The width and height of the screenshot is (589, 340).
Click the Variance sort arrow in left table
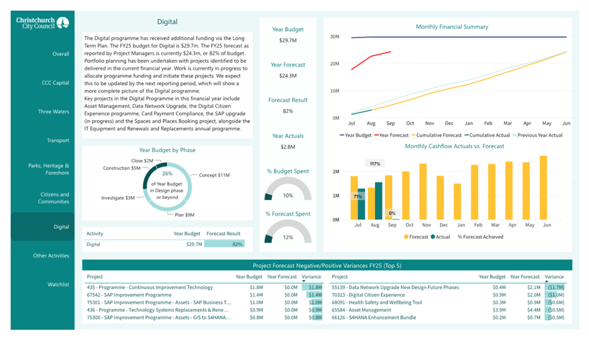click(x=304, y=281)
